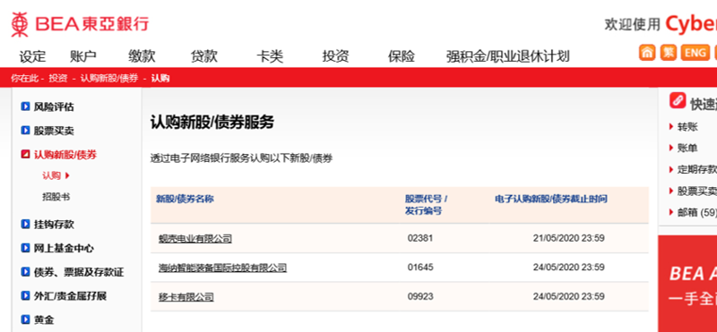Open 挂钩存款 in the sidebar
The height and width of the screenshot is (332, 717).
click(54, 225)
